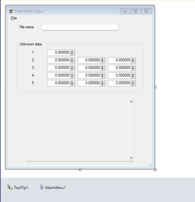Click up arrow on row 2 third spinner
The height and width of the screenshot is (202, 195).
(x=133, y=59)
